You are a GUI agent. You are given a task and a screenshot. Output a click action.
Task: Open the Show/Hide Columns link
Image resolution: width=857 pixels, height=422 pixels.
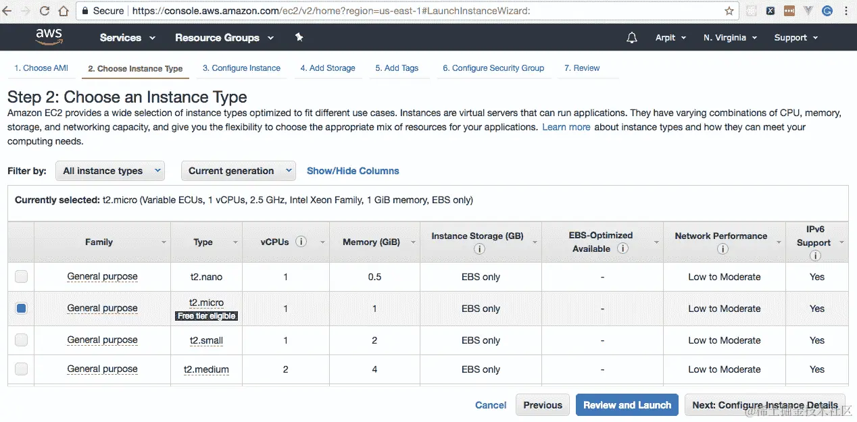(x=353, y=171)
